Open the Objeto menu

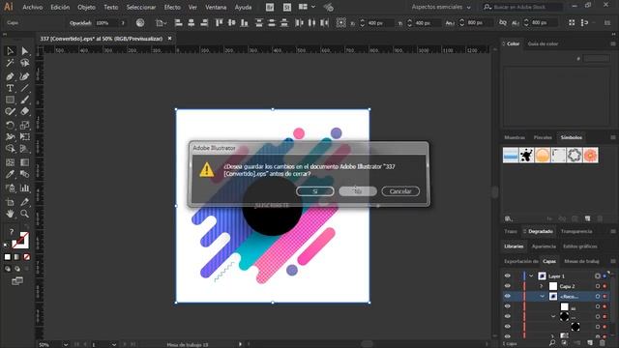pos(86,7)
